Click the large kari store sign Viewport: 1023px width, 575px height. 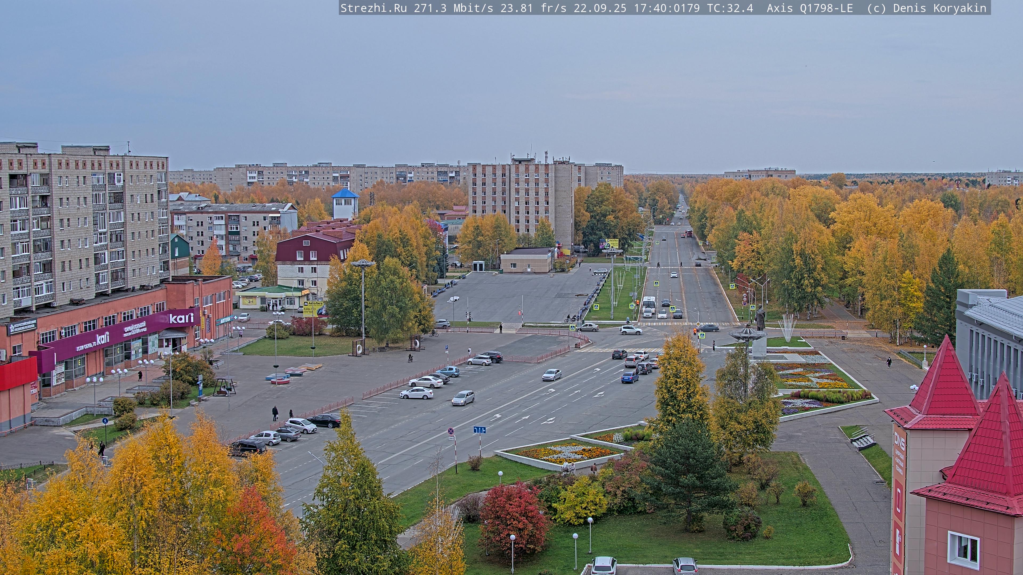coord(181,318)
